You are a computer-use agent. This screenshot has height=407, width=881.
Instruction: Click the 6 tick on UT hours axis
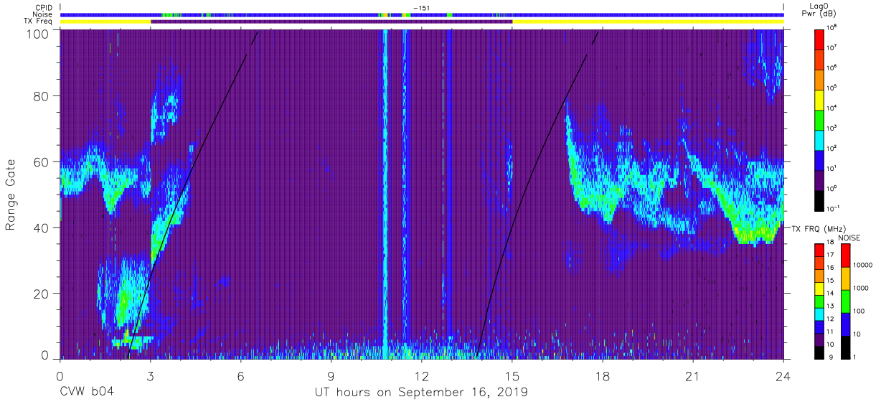[241, 377]
